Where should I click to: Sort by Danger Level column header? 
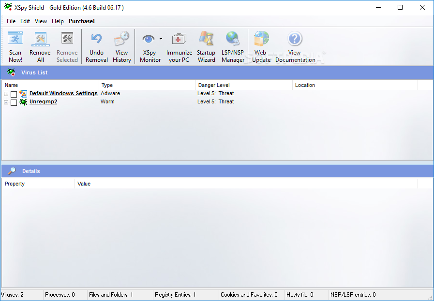(244, 85)
